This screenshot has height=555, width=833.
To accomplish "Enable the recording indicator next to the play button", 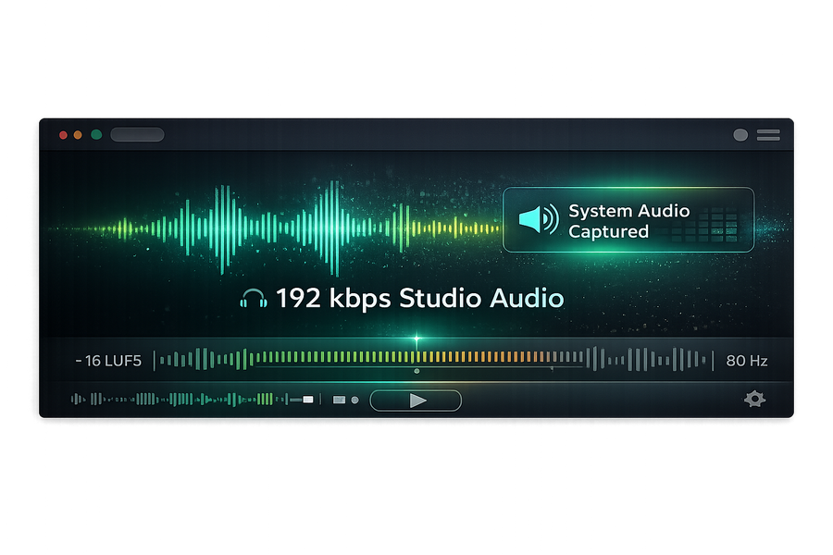I will click(354, 400).
